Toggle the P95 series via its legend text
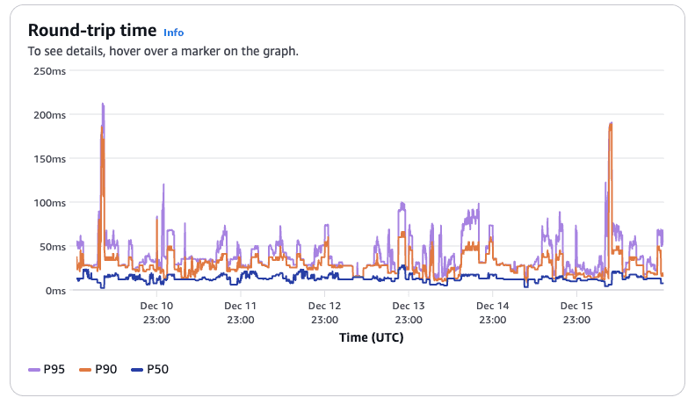Image resolution: width=695 pixels, height=405 pixels. [x=54, y=370]
